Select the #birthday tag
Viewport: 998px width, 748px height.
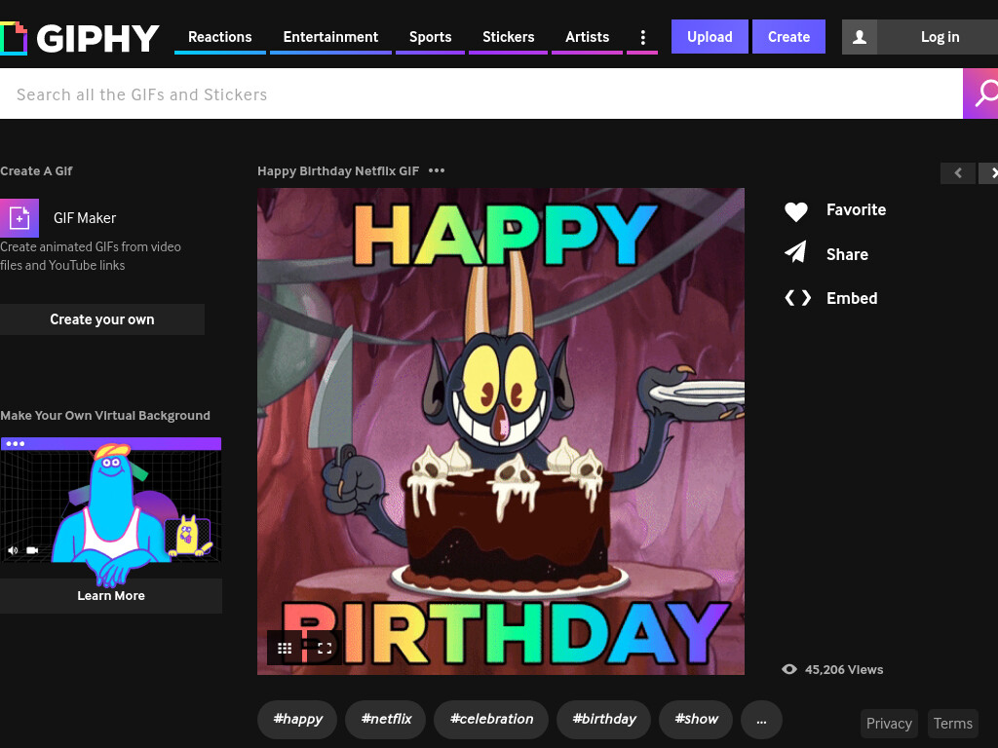click(x=603, y=720)
